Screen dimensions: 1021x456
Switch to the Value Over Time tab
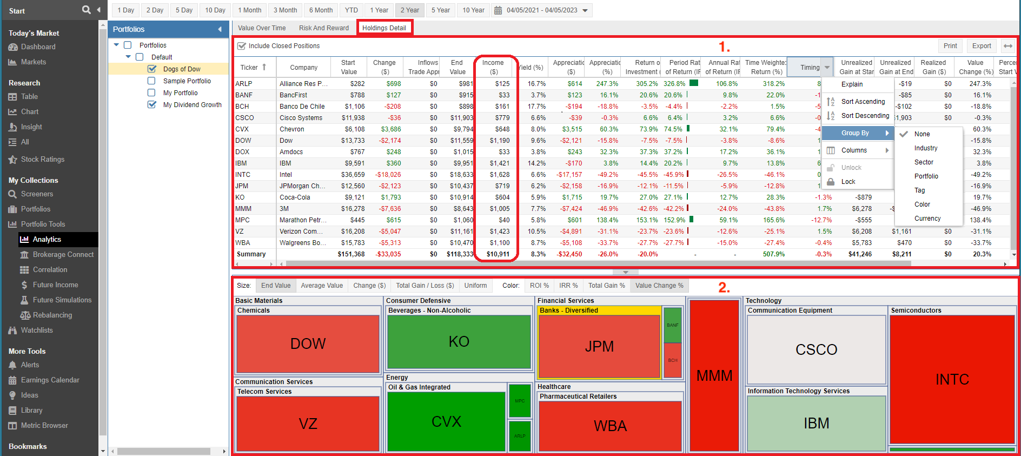click(x=262, y=28)
